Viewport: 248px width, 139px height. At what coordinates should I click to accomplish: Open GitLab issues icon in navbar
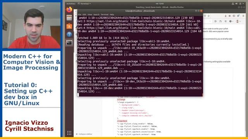[x=215, y=21]
